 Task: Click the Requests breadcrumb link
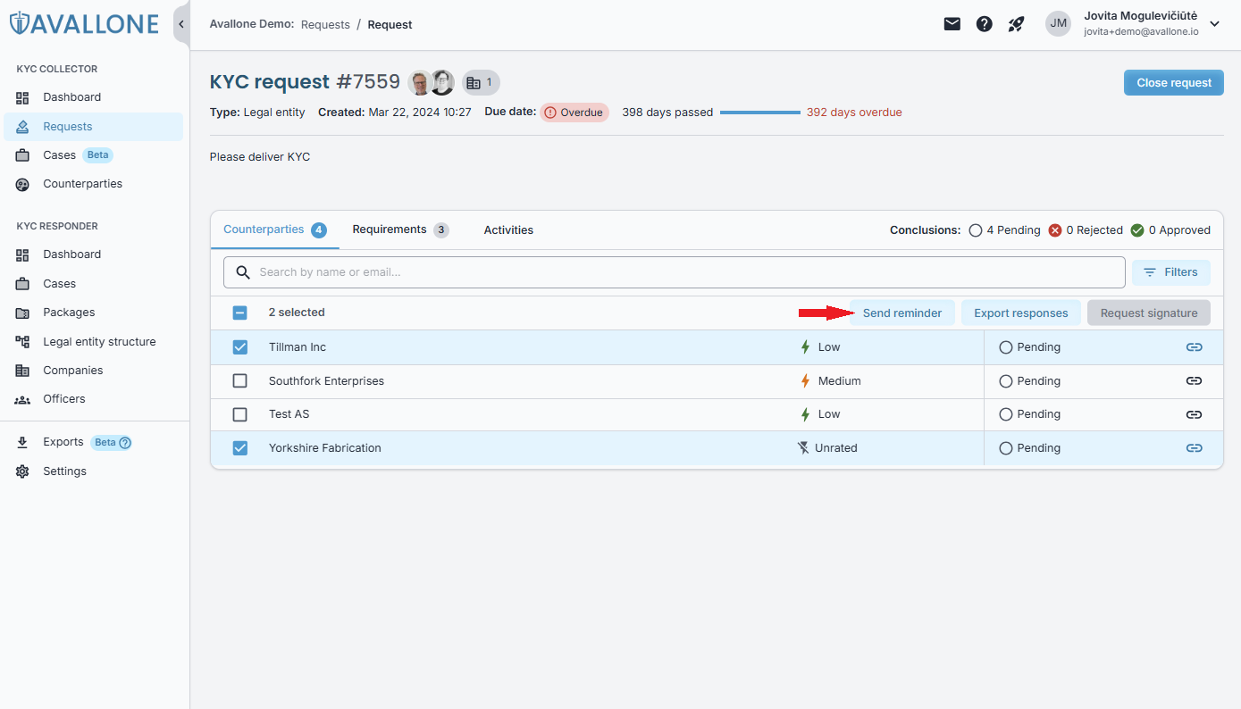click(x=325, y=25)
